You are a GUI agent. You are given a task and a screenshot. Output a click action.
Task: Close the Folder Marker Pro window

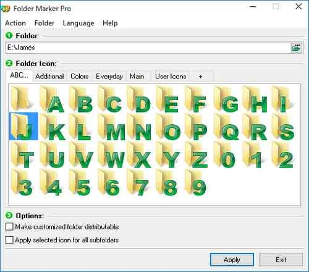[x=298, y=7]
